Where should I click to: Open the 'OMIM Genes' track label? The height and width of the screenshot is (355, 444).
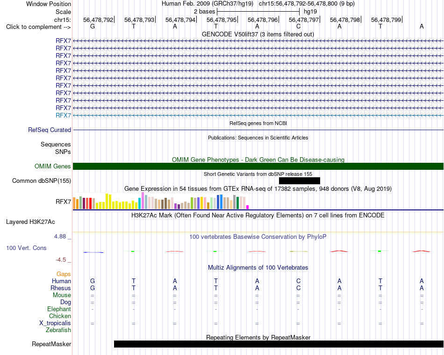click(53, 166)
